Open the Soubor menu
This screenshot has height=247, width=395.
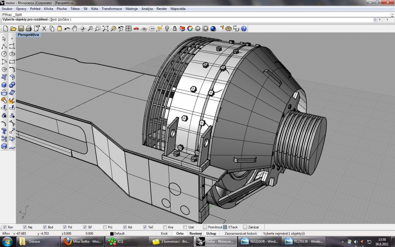(7, 9)
